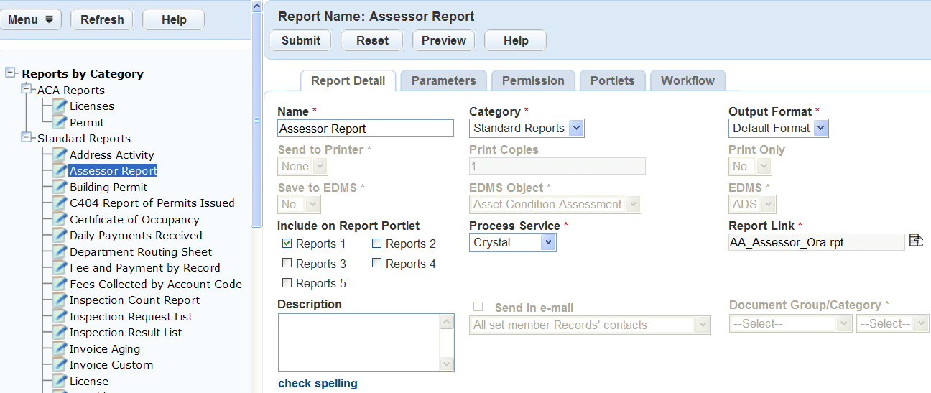Click the Report Link browse icon
The width and height of the screenshot is (931, 393).
tap(916, 241)
